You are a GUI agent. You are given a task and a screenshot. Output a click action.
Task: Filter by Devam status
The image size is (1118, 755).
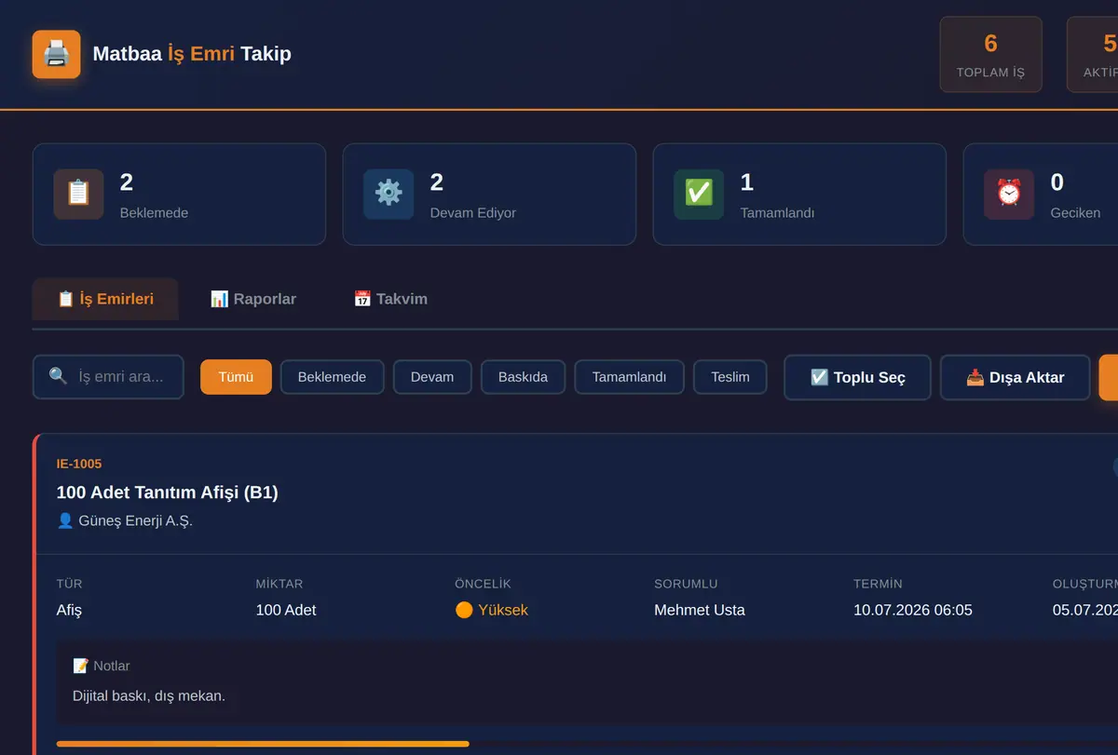pyautogui.click(x=432, y=377)
